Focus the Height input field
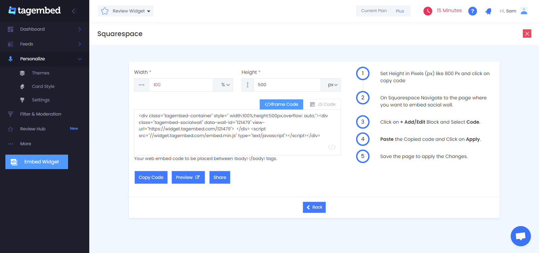Viewport: 539px width, 253px height. point(287,85)
